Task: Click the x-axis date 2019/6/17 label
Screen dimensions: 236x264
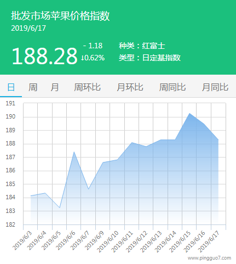Action: tap(209, 241)
